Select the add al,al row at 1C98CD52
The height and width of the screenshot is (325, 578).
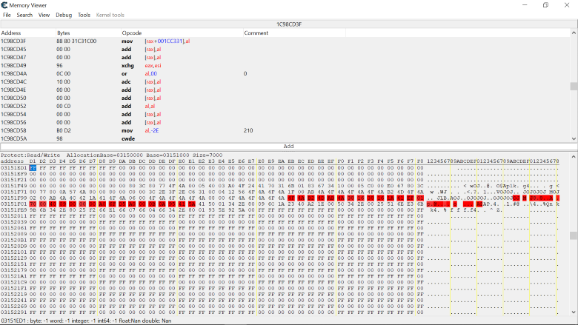click(285, 106)
